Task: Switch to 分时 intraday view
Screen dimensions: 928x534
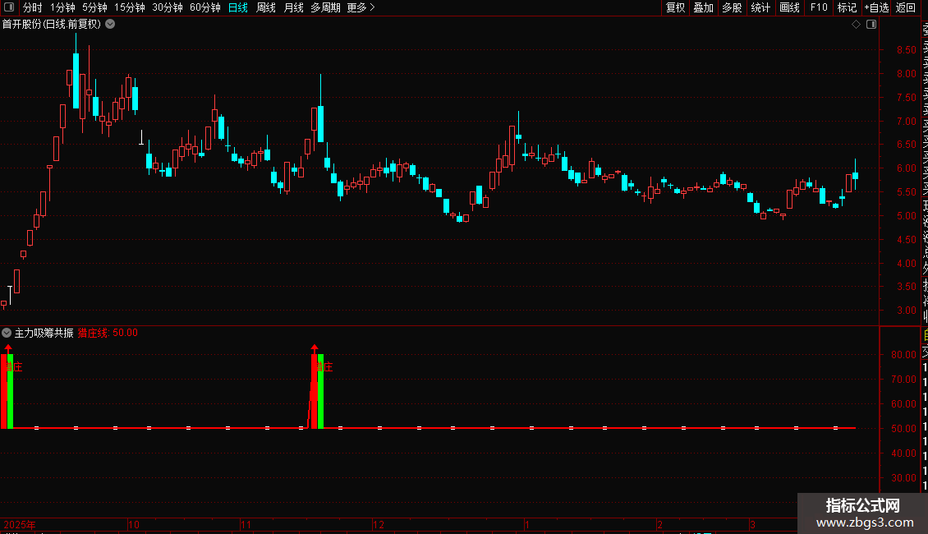Action: pyautogui.click(x=33, y=7)
